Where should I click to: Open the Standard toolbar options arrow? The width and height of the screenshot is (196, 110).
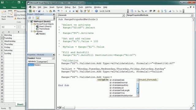[128, 11]
